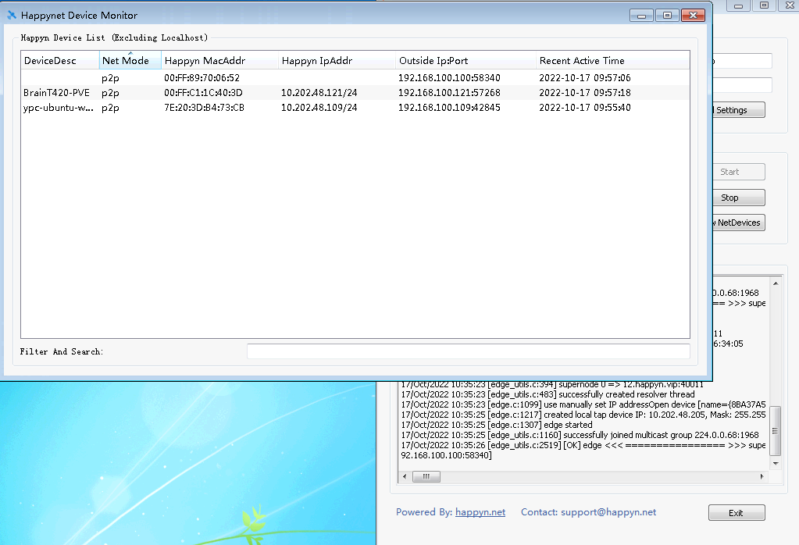Select the BrainT420-PVE device row
799x545 pixels.
click(355, 93)
